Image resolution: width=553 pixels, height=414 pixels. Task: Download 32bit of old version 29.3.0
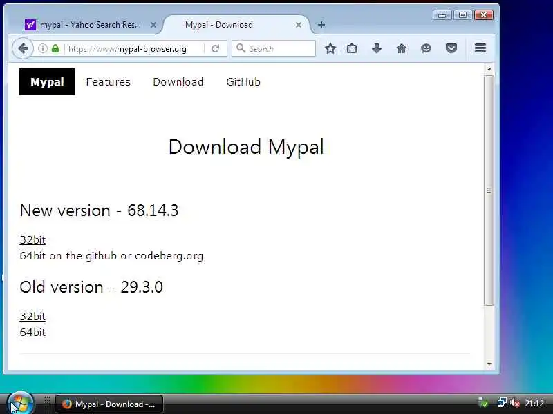click(32, 317)
